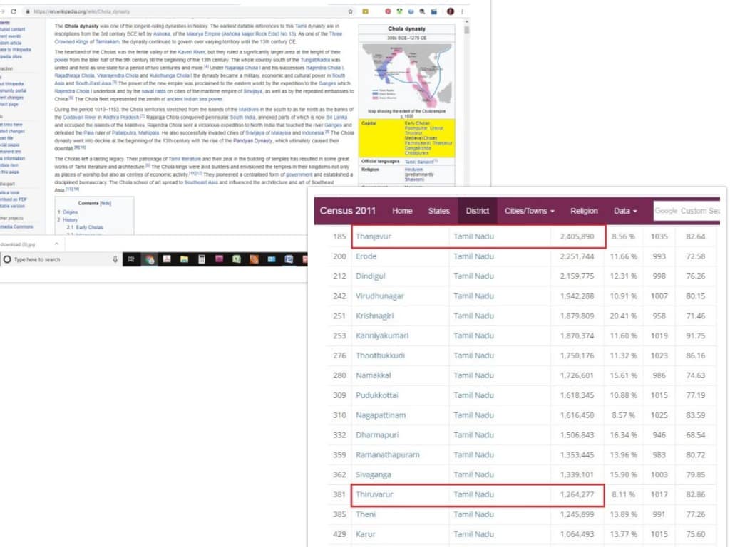Image resolution: width=730 pixels, height=547 pixels.
Task: Click the Google Custom Search field
Action: tap(687, 211)
